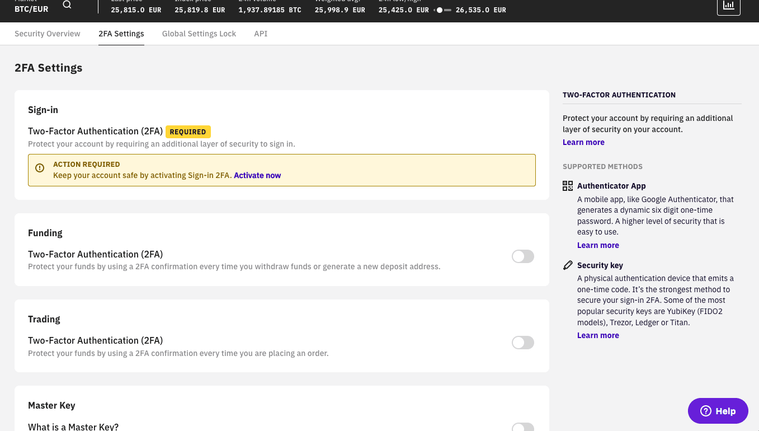The image size is (759, 431).
Task: Click the weighted average 25,998.9 EUR
Action: (x=340, y=10)
